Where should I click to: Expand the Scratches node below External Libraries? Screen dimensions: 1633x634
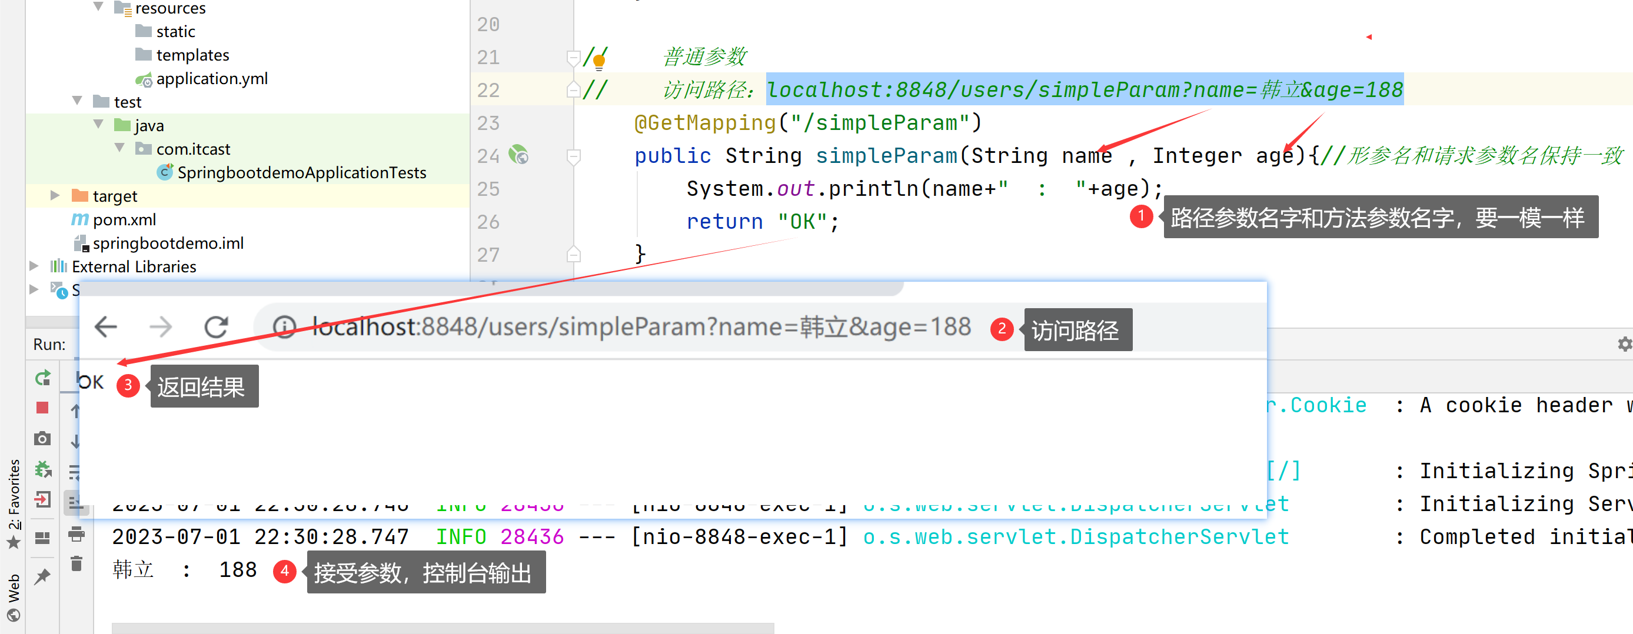click(x=34, y=289)
